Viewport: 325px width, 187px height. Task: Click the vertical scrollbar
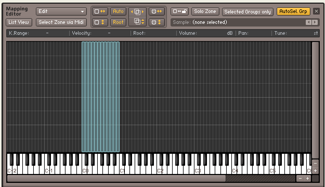(315, 100)
